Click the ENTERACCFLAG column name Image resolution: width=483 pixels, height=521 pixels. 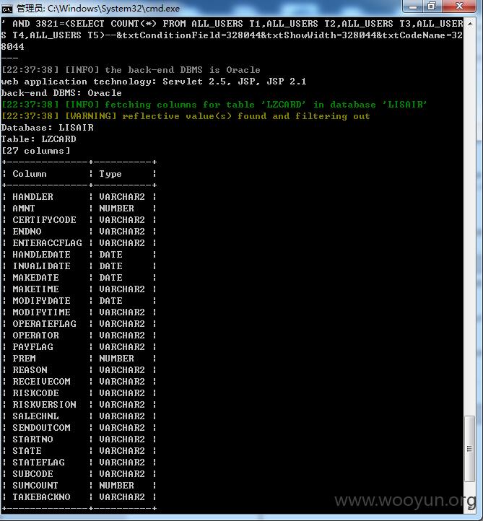pyautogui.click(x=47, y=243)
